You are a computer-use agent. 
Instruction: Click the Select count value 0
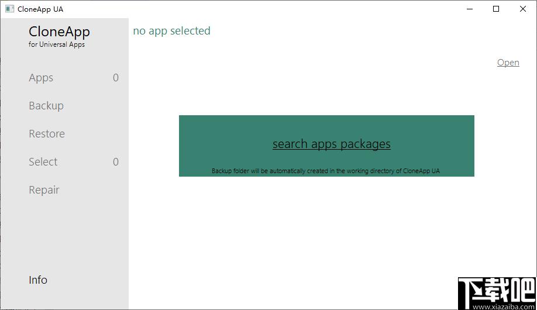(x=116, y=161)
